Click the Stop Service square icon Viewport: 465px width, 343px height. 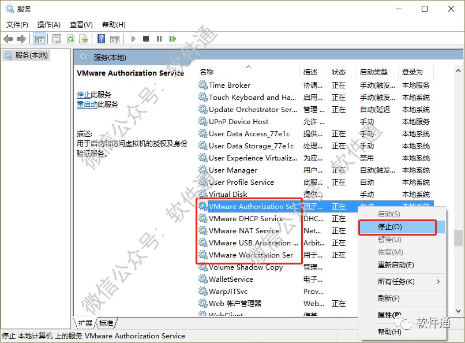(x=146, y=39)
